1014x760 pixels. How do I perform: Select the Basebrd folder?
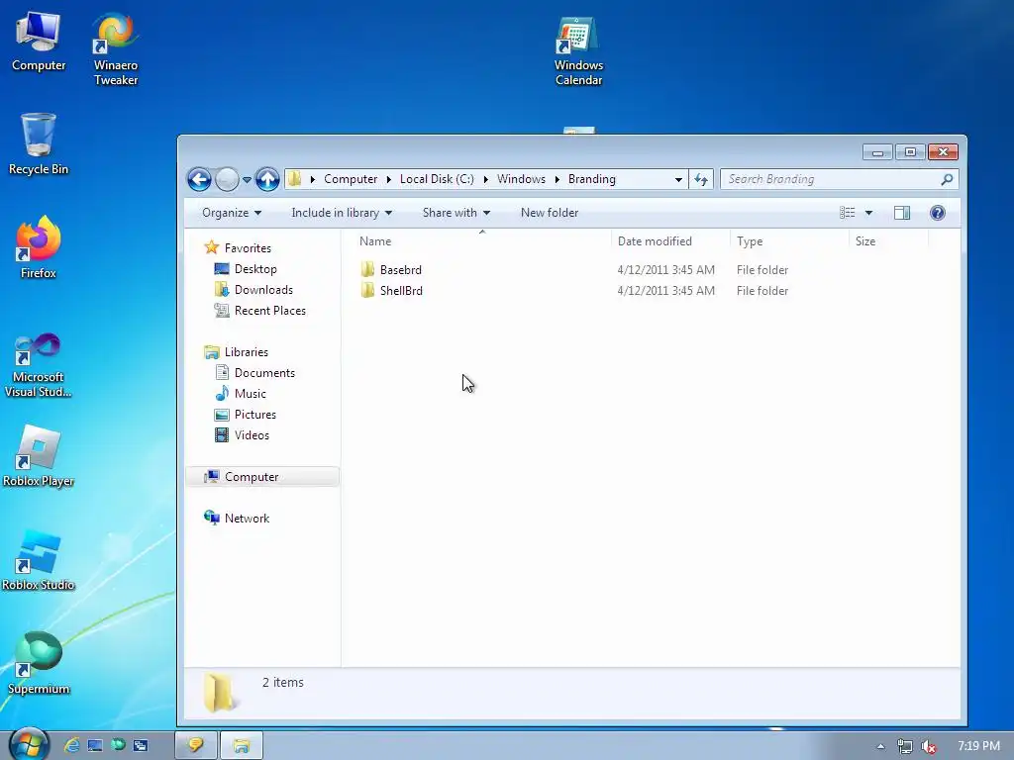coord(391,269)
